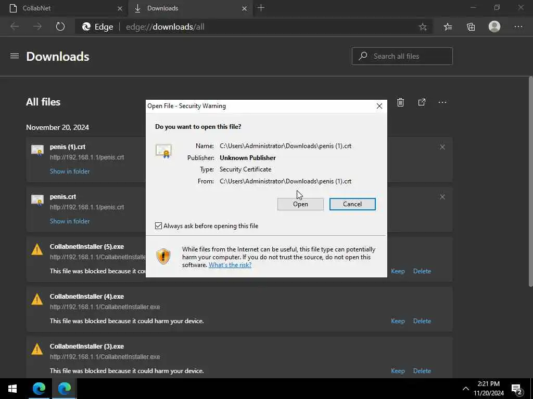Open downloads folder icon
Viewport: 533px width, 399px height.
pos(422,102)
